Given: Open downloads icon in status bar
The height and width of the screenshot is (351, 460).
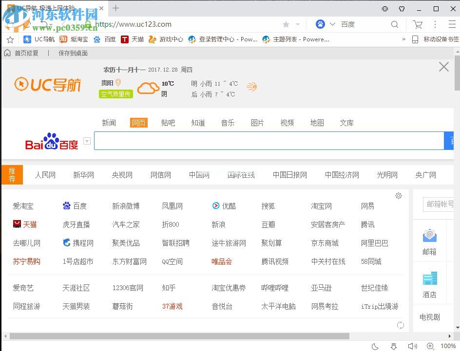Looking at the screenshot, I should (x=394, y=346).
